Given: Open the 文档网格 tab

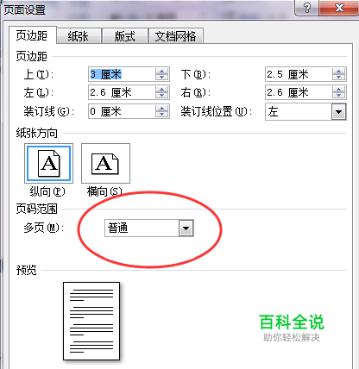Looking at the screenshot, I should click(175, 36).
